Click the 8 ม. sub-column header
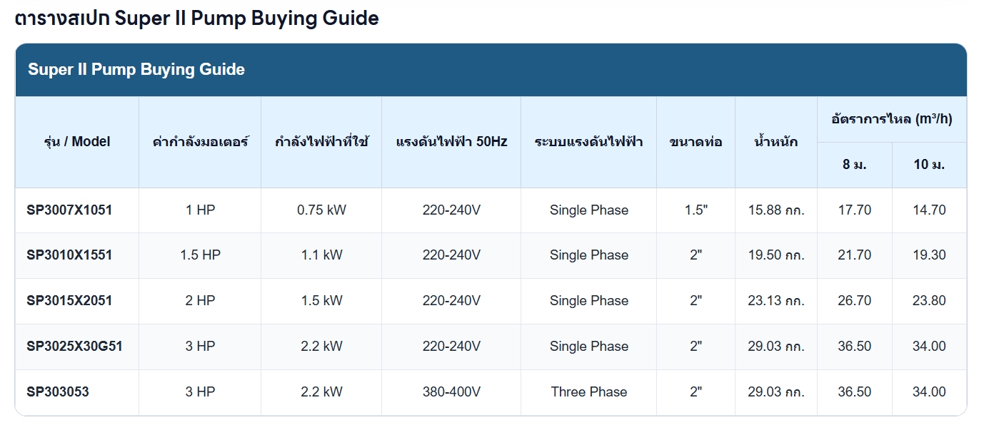Screen dimensions: 989x425 (x=855, y=165)
